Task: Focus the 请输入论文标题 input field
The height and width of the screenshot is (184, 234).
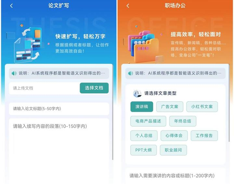Action: pyautogui.click(x=59, y=109)
